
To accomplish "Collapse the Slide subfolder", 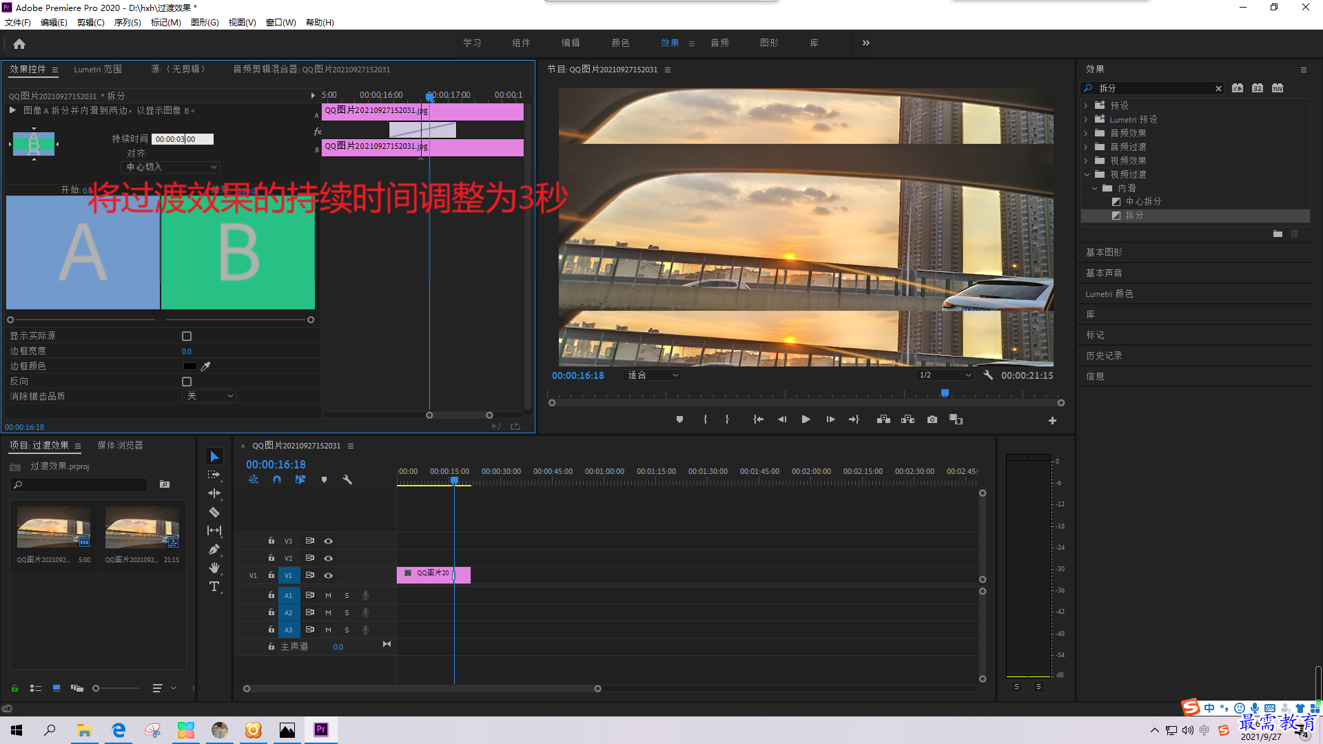I will click(x=1094, y=189).
